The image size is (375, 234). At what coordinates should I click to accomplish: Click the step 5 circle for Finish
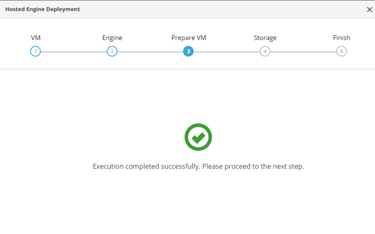point(341,51)
